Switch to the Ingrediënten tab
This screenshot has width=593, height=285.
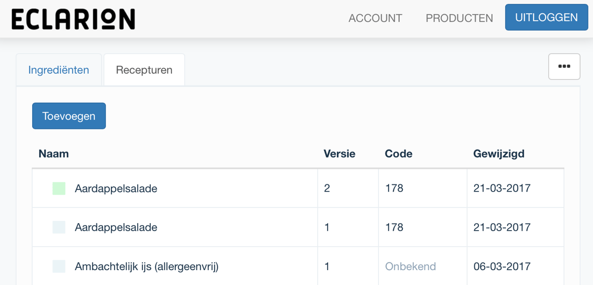pos(58,70)
